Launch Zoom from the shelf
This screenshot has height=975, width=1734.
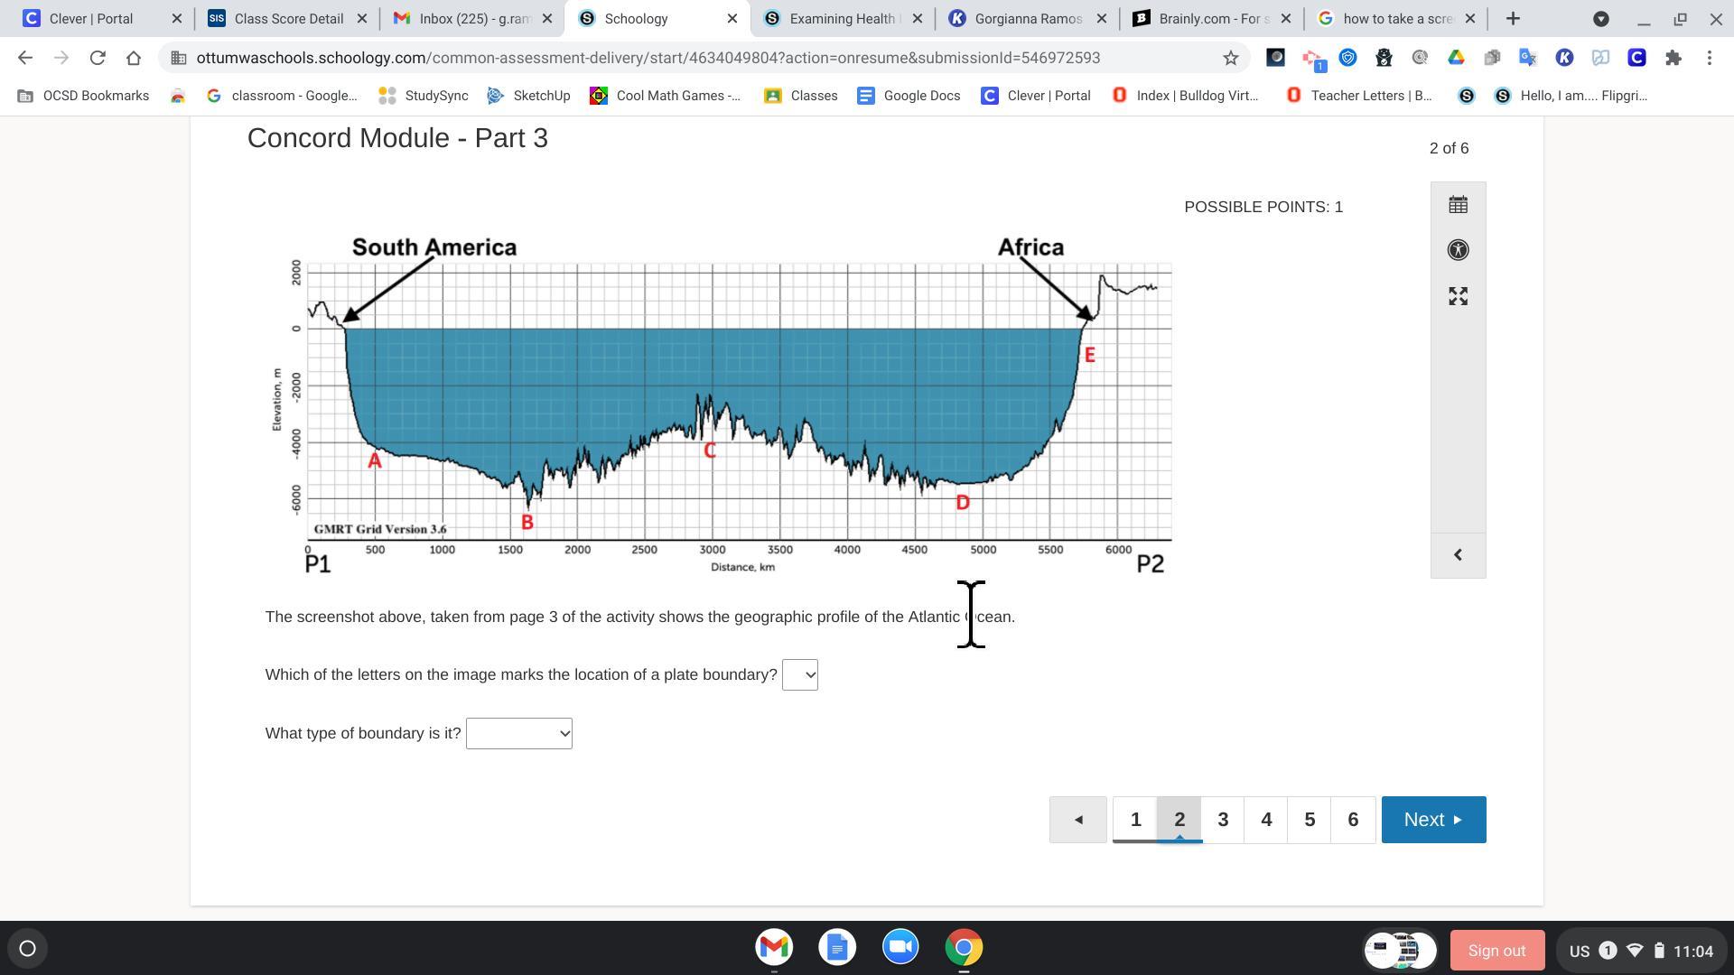pyautogui.click(x=900, y=947)
